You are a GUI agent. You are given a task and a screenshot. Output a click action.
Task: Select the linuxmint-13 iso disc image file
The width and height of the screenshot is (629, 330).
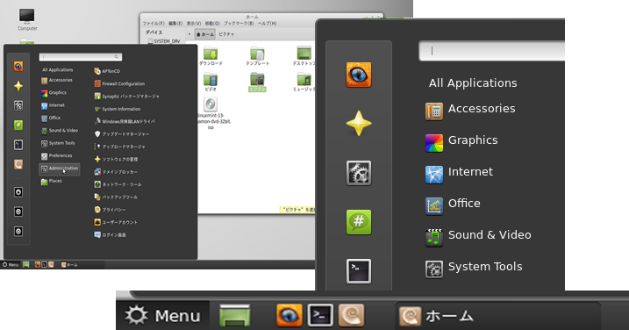click(x=211, y=113)
